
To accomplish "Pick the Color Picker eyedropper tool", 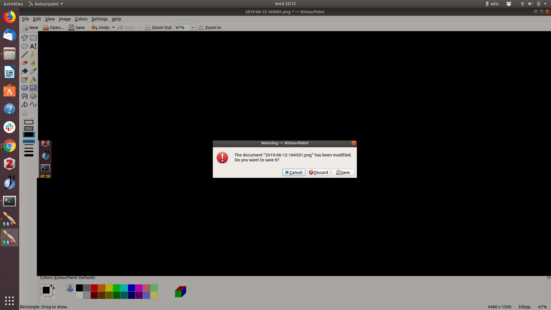I will (x=33, y=71).
